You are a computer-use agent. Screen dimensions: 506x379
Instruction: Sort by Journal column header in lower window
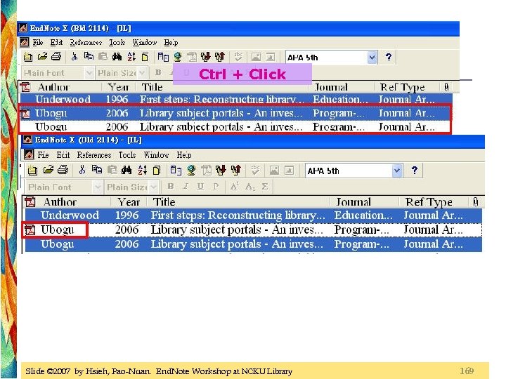tap(364, 202)
